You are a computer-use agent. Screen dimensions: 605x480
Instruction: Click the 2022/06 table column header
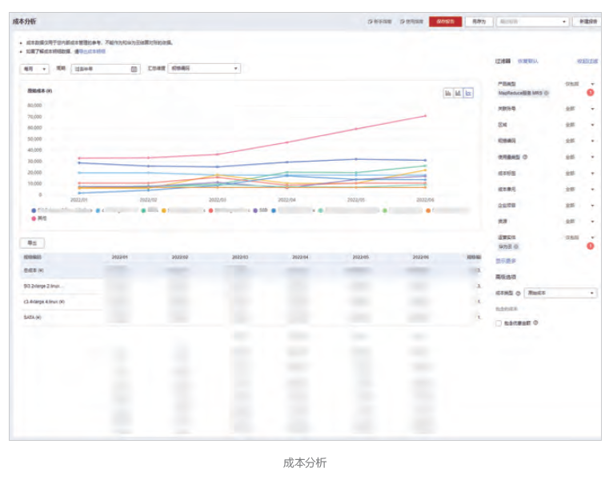(421, 257)
